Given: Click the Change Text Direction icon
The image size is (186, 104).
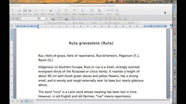Looking at the screenshot, I should point(110,18).
